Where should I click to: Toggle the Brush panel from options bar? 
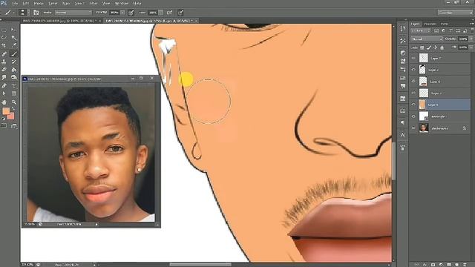click(36, 13)
